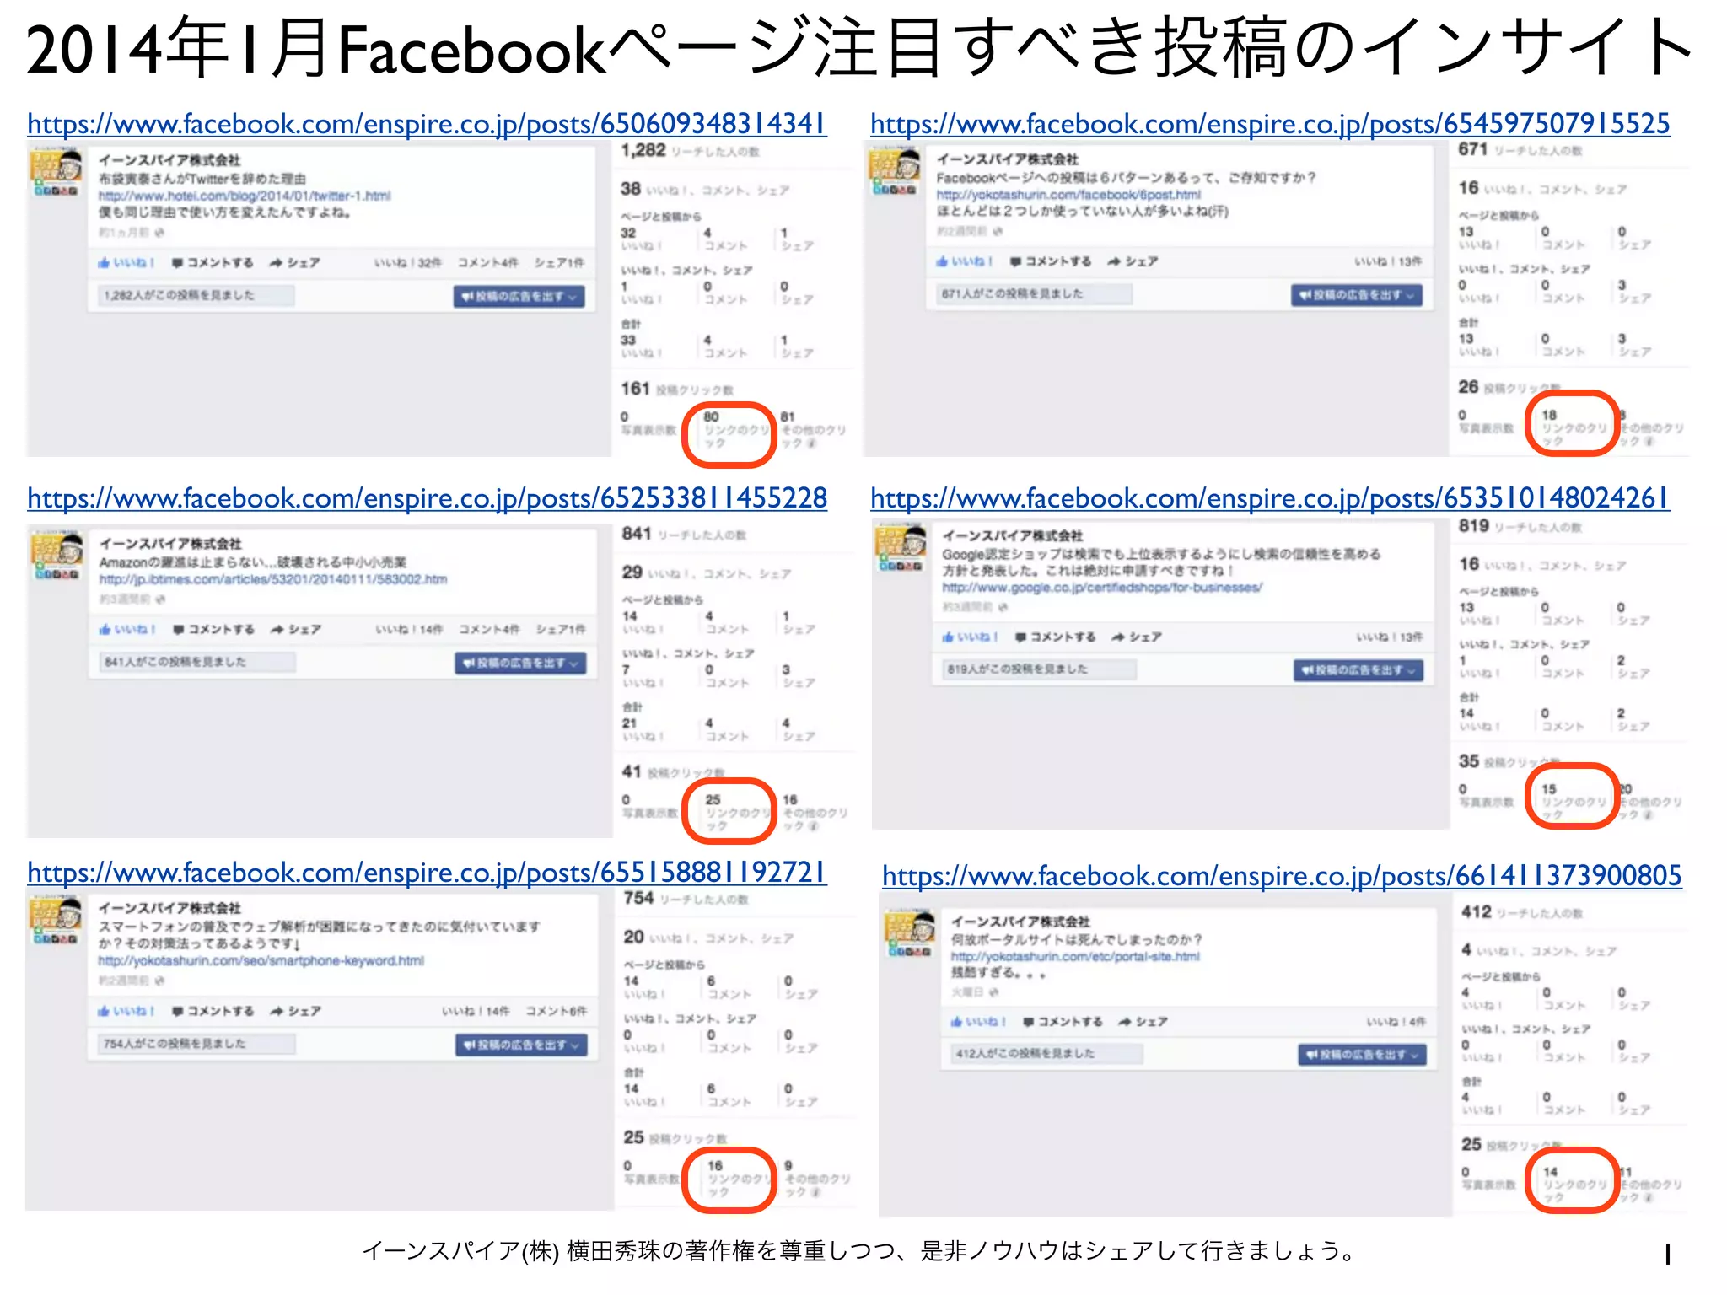Click the share arrow on smartphone keyword post
1727x1295 pixels.
(x=277, y=1011)
